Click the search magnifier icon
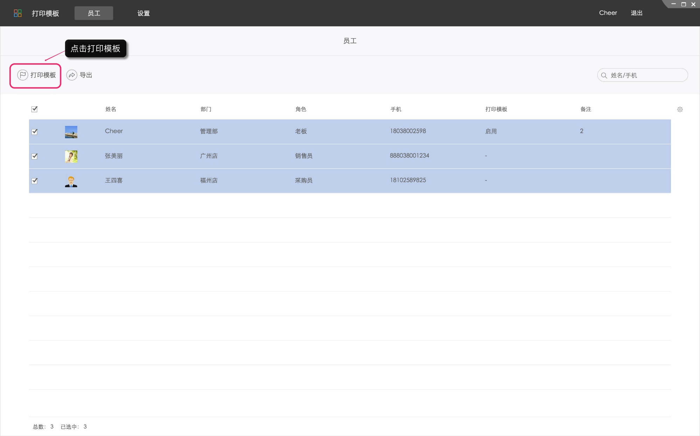 tap(604, 75)
